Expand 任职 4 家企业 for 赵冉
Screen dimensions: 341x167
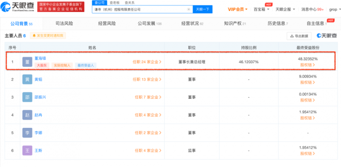coord(148,115)
